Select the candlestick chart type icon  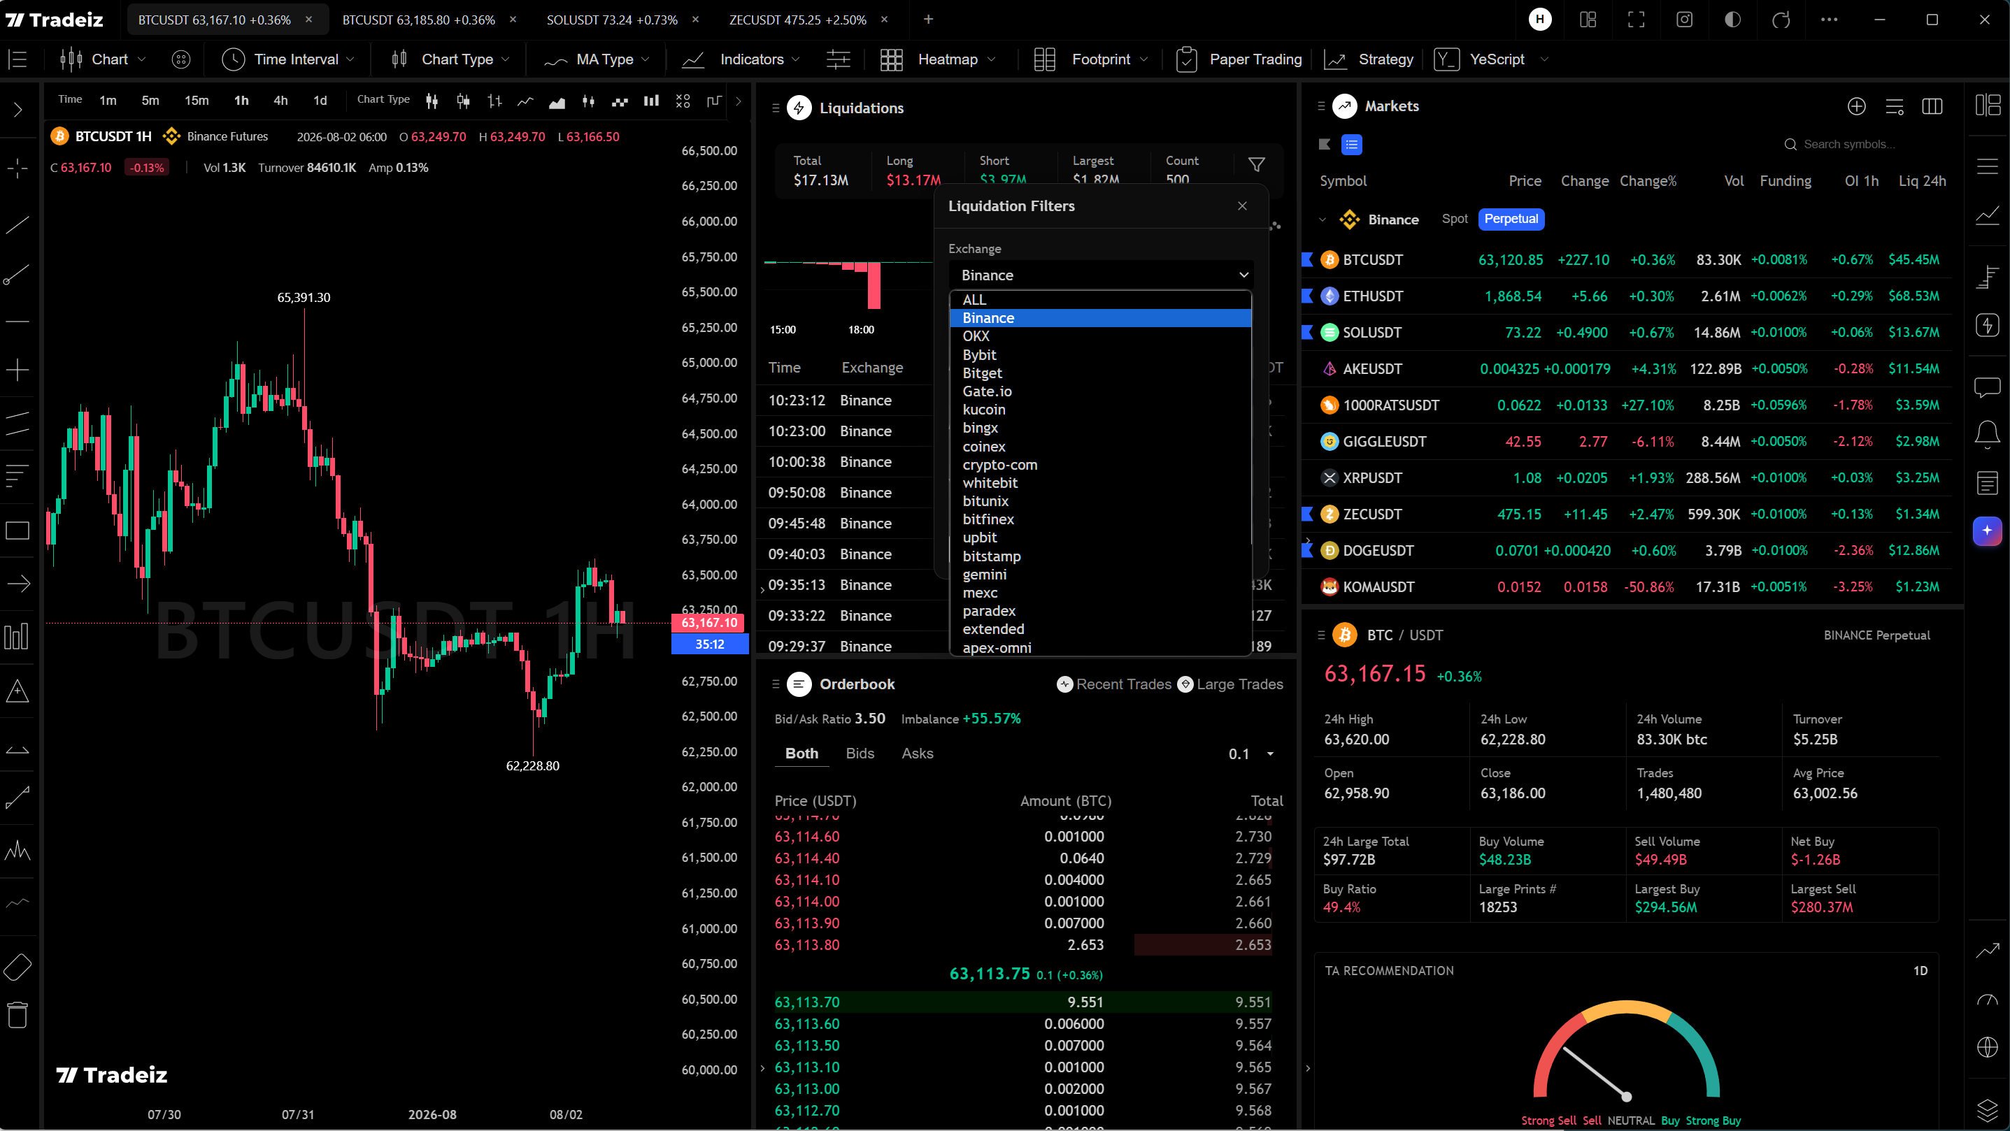(432, 101)
